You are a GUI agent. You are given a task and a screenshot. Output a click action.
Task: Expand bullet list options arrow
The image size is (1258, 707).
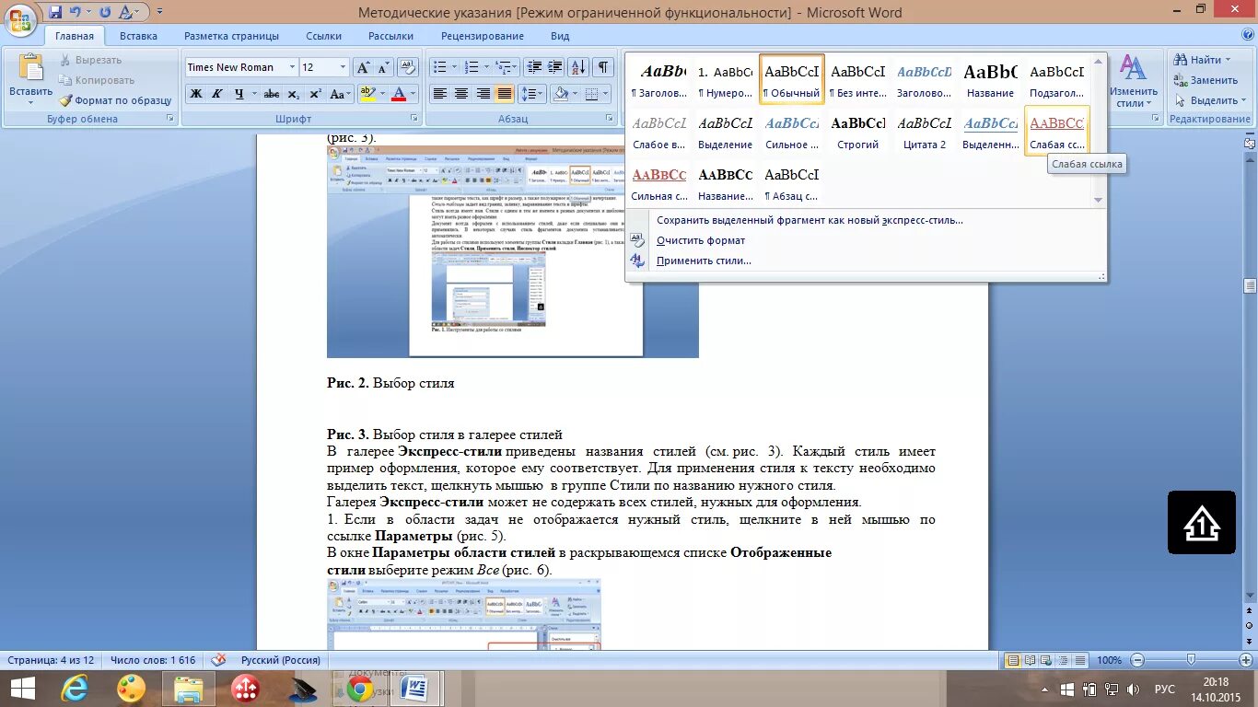point(453,67)
